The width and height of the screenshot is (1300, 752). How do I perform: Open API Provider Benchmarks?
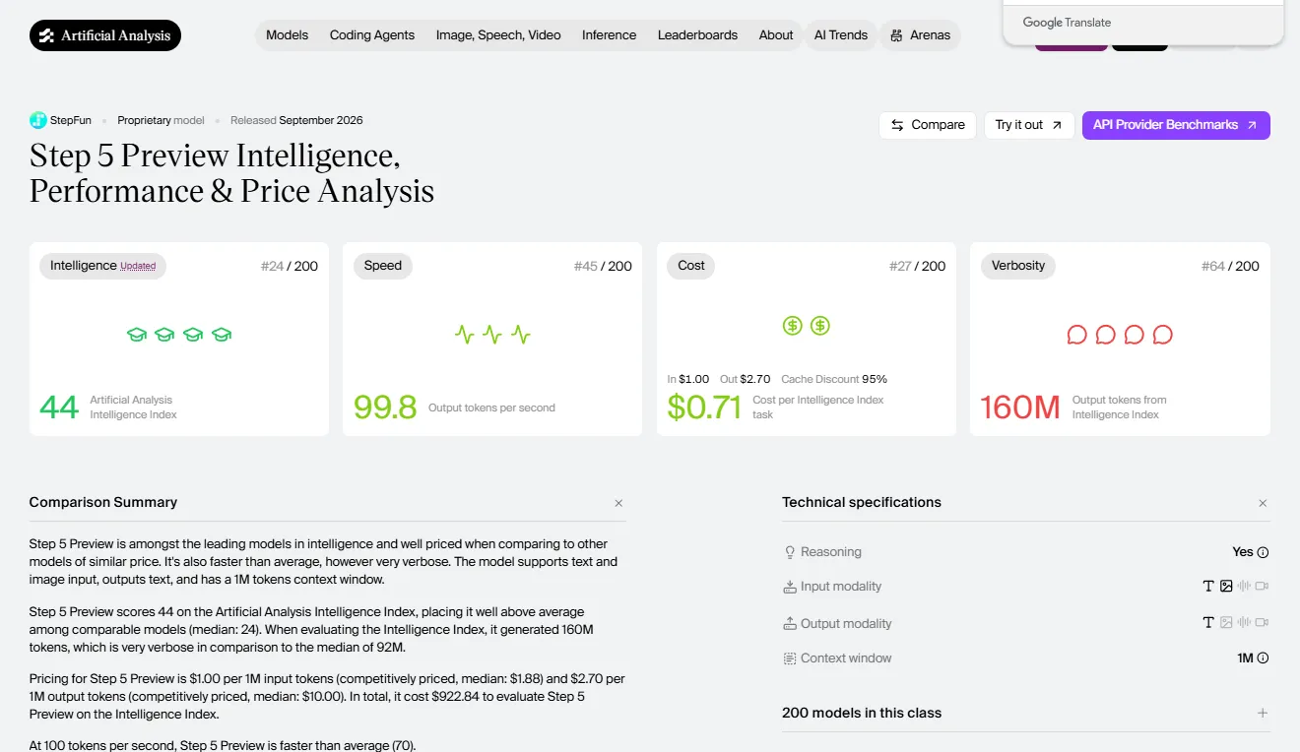(x=1176, y=125)
